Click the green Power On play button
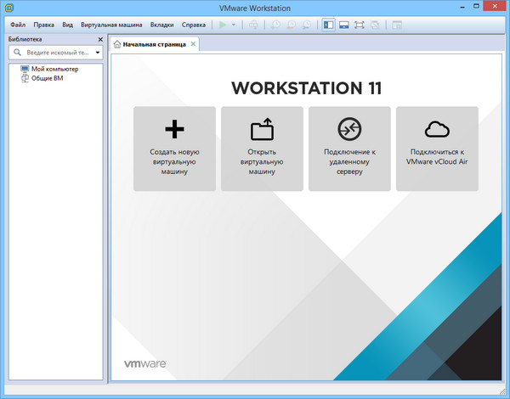 pos(223,25)
